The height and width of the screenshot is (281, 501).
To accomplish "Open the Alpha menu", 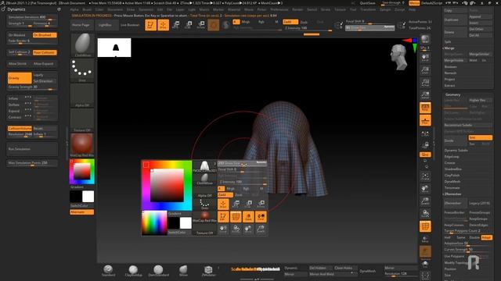I will (x=74, y=9).
